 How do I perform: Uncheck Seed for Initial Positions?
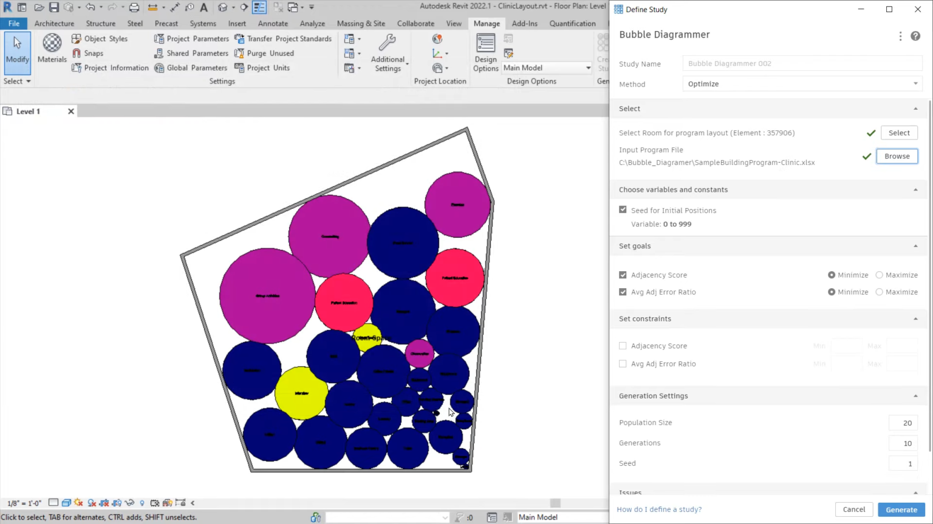point(623,210)
